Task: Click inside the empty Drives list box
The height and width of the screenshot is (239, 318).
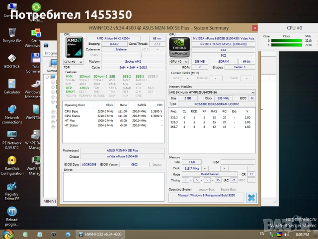Action: (x=113, y=187)
